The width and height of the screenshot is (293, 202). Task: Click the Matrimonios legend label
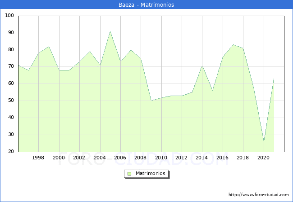(151, 173)
